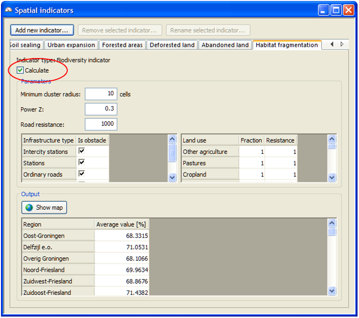Uncheck Intercity stations obstacle checkbox
The width and height of the screenshot is (359, 318).
(82, 151)
